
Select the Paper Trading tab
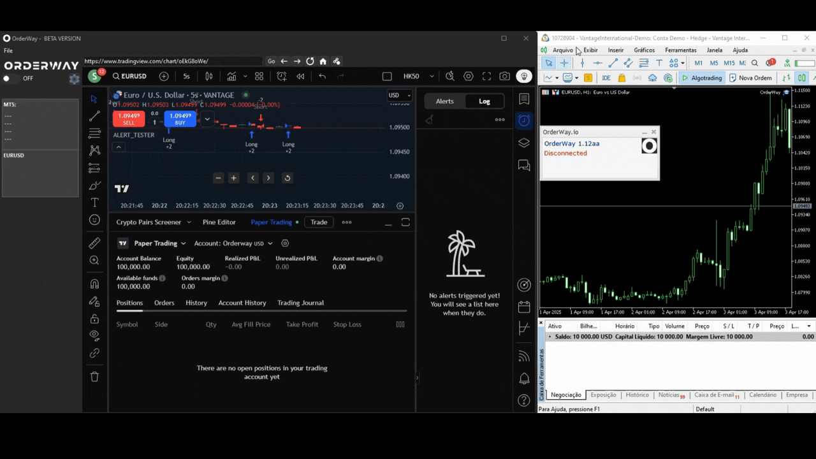tap(272, 222)
